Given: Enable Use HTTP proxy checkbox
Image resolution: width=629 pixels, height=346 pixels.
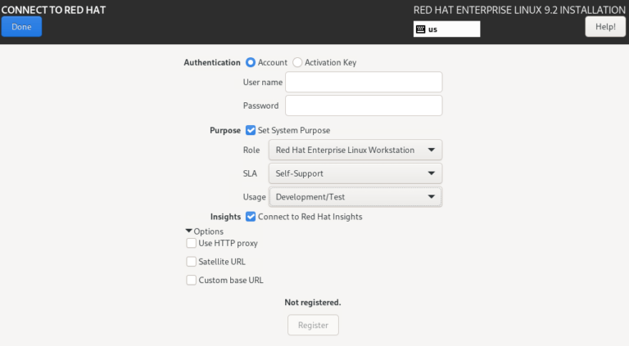Looking at the screenshot, I should (192, 243).
